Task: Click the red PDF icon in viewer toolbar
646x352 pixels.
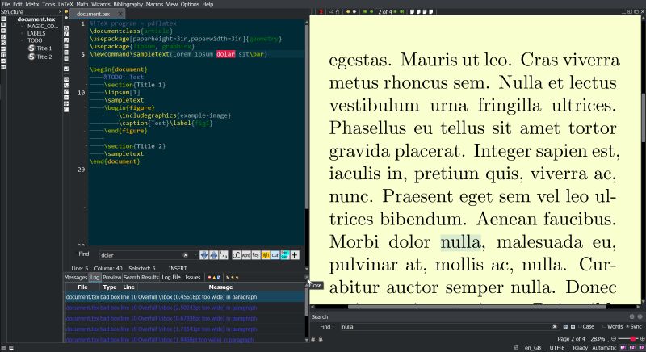Action: [321, 12]
